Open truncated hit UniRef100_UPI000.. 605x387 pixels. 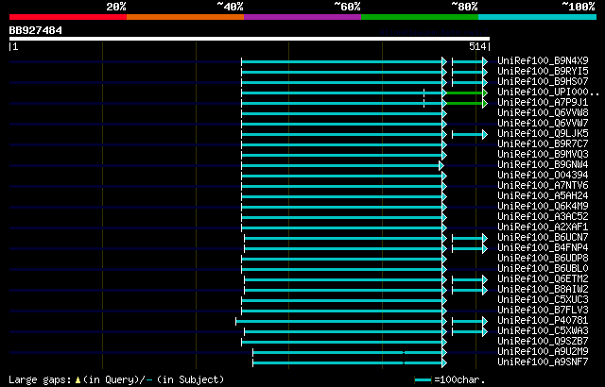(x=547, y=93)
